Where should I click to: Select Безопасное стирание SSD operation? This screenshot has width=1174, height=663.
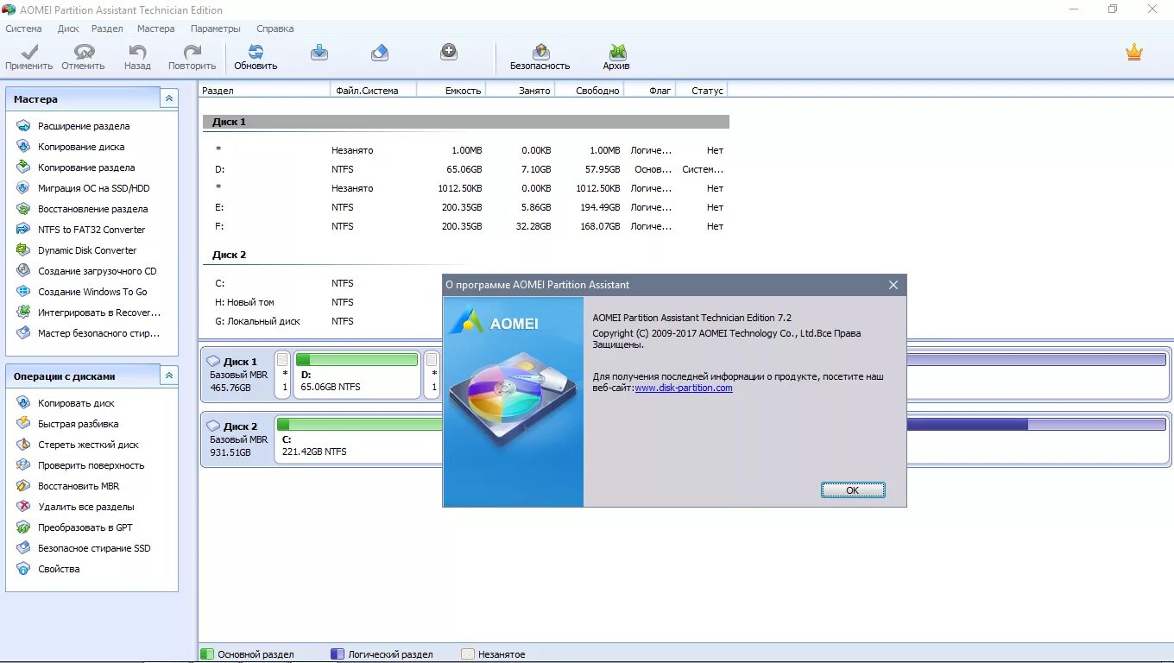point(94,548)
